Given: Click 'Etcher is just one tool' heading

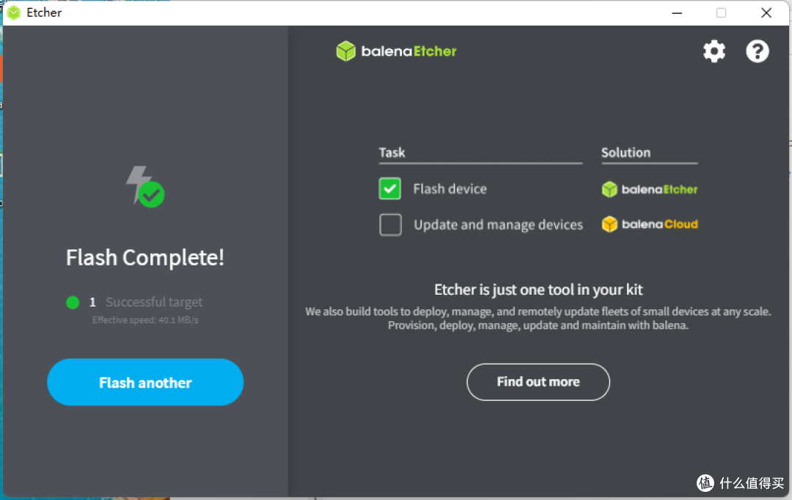Looking at the screenshot, I should [x=538, y=290].
